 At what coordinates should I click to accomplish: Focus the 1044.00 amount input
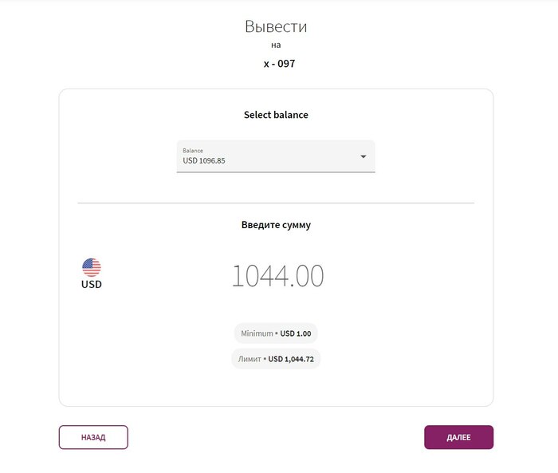tap(278, 276)
